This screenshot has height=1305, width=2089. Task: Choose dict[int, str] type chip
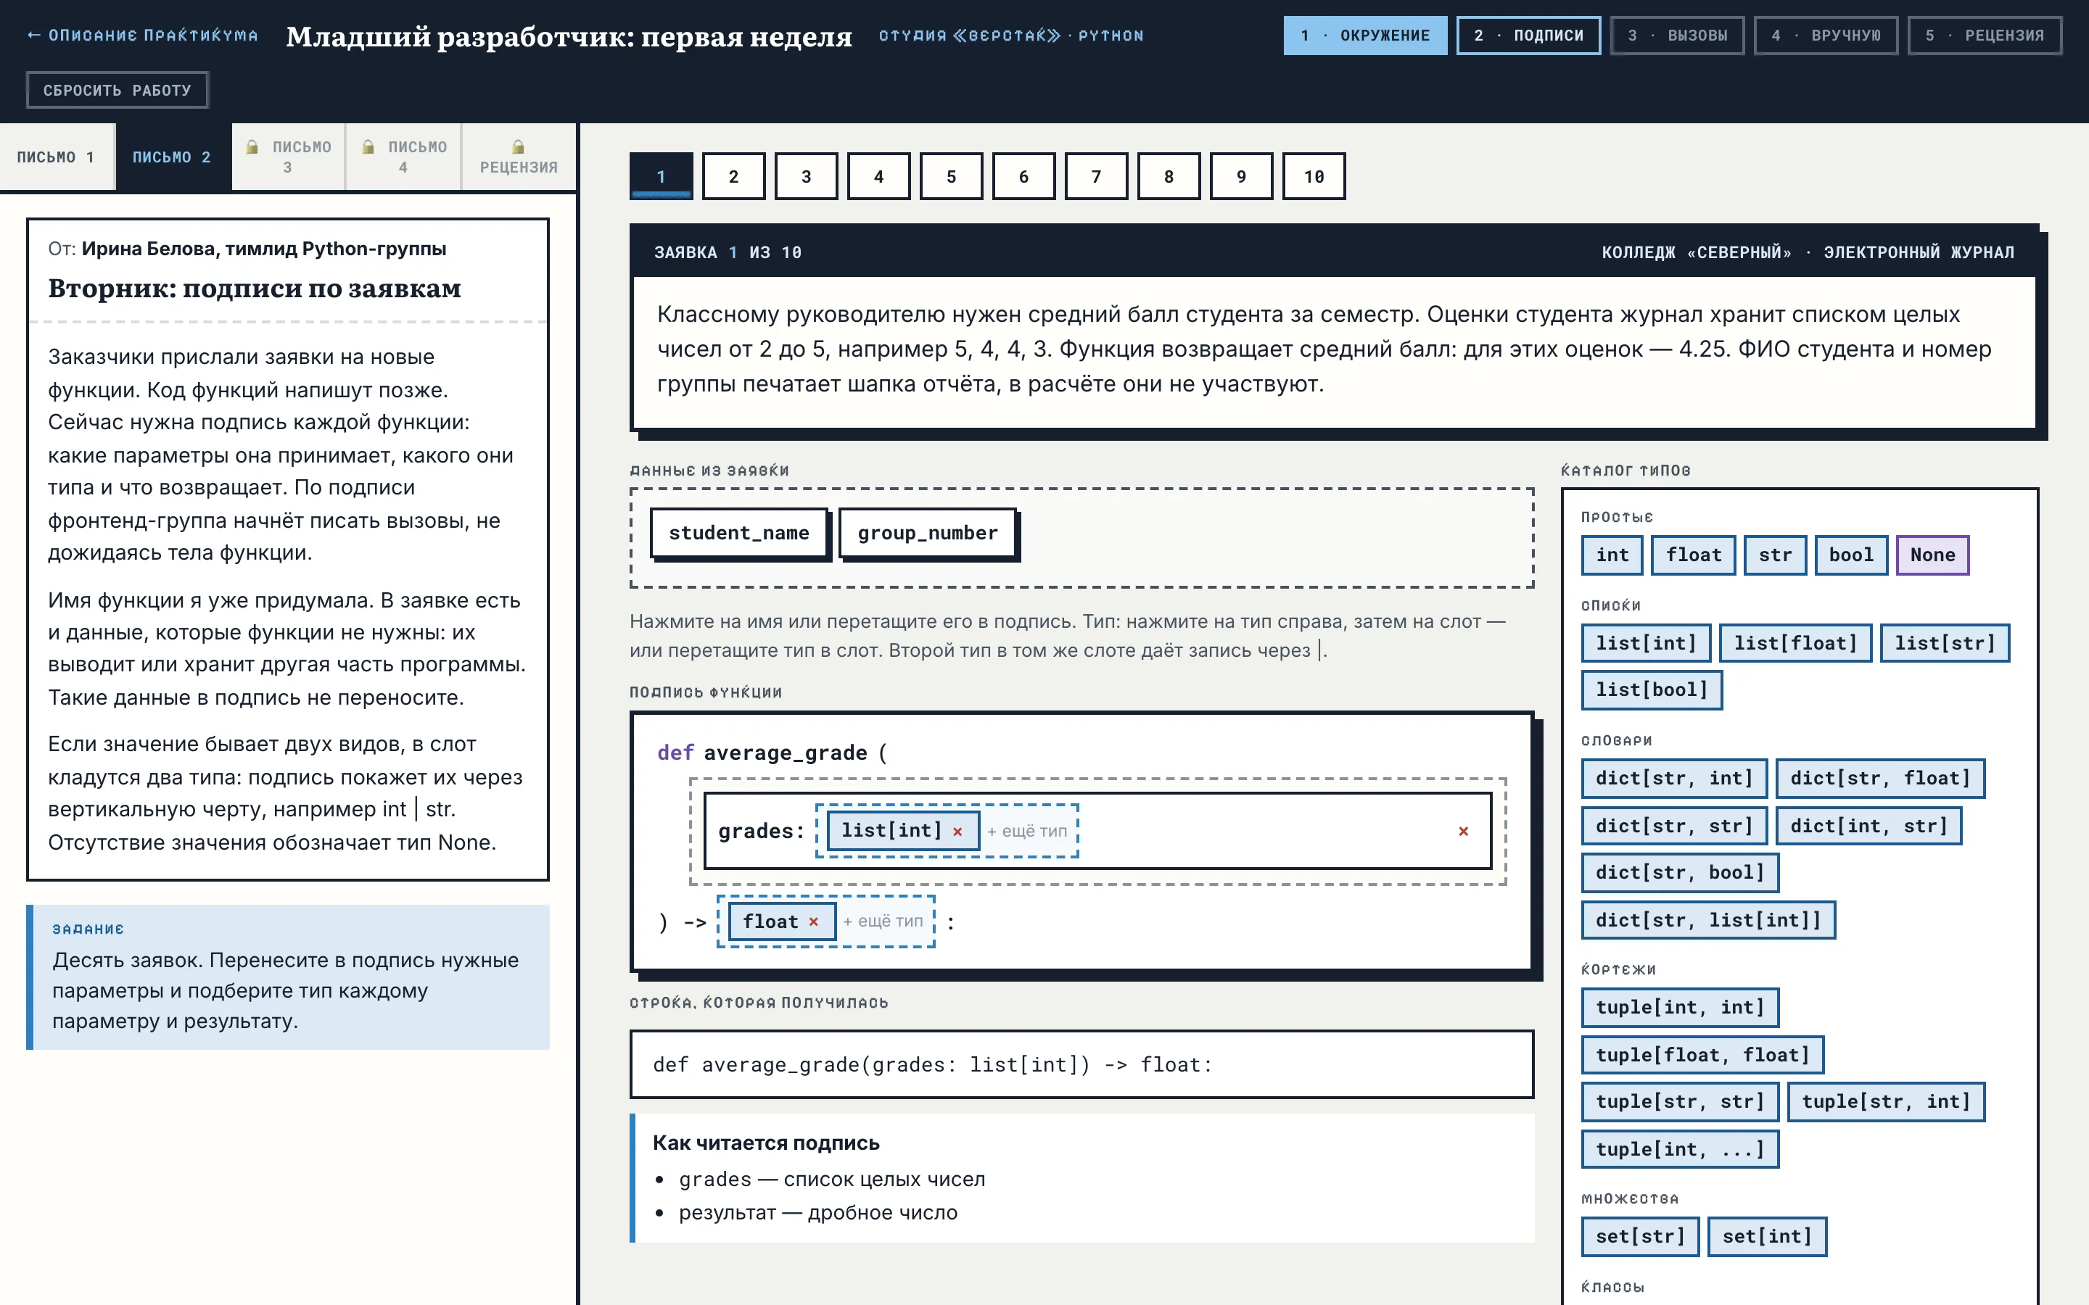click(x=1869, y=826)
